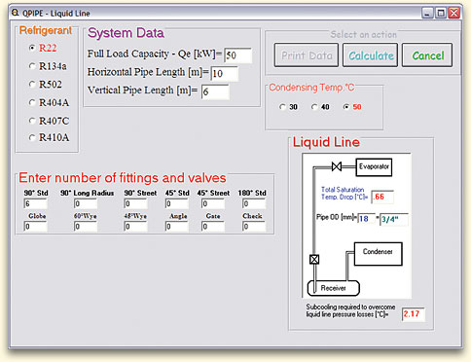Click the 90° Long Radius count field
This screenshot has height=362, width=471.
[x=86, y=203]
